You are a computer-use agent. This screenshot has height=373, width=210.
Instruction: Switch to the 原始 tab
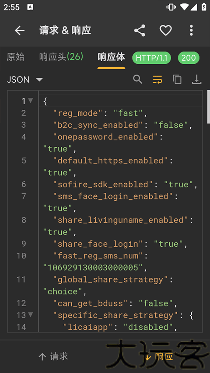pyautogui.click(x=15, y=57)
